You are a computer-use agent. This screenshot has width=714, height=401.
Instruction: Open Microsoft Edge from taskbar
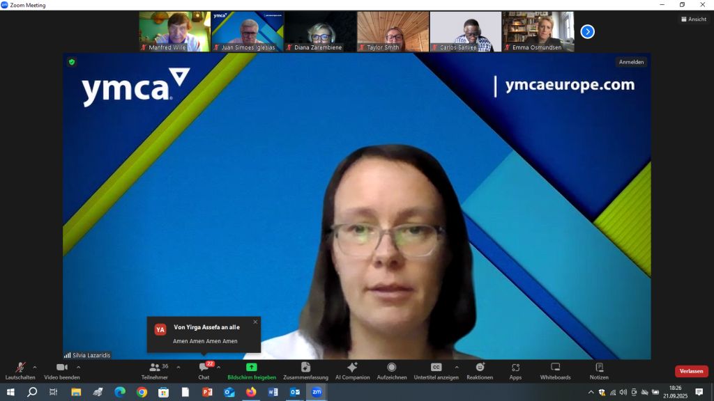[120, 392]
